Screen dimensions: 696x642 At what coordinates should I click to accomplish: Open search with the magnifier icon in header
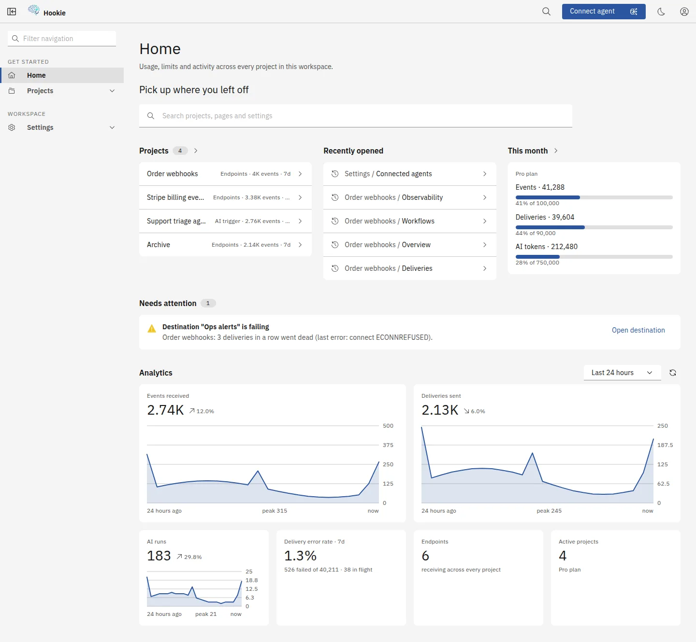(x=546, y=12)
